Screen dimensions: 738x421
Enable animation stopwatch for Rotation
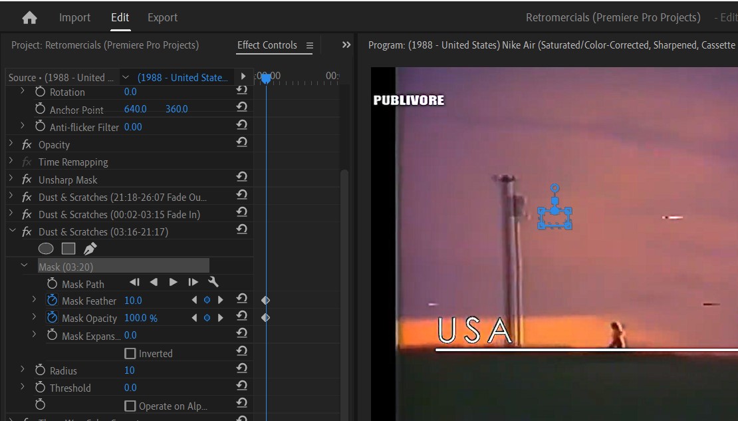(x=40, y=92)
